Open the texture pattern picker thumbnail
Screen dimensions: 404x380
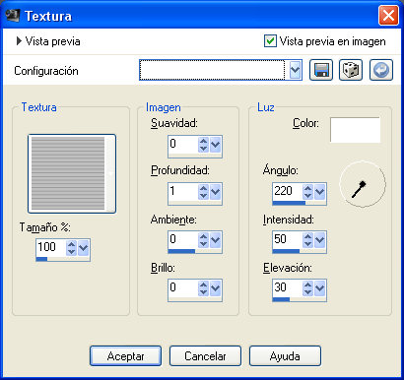(x=72, y=173)
